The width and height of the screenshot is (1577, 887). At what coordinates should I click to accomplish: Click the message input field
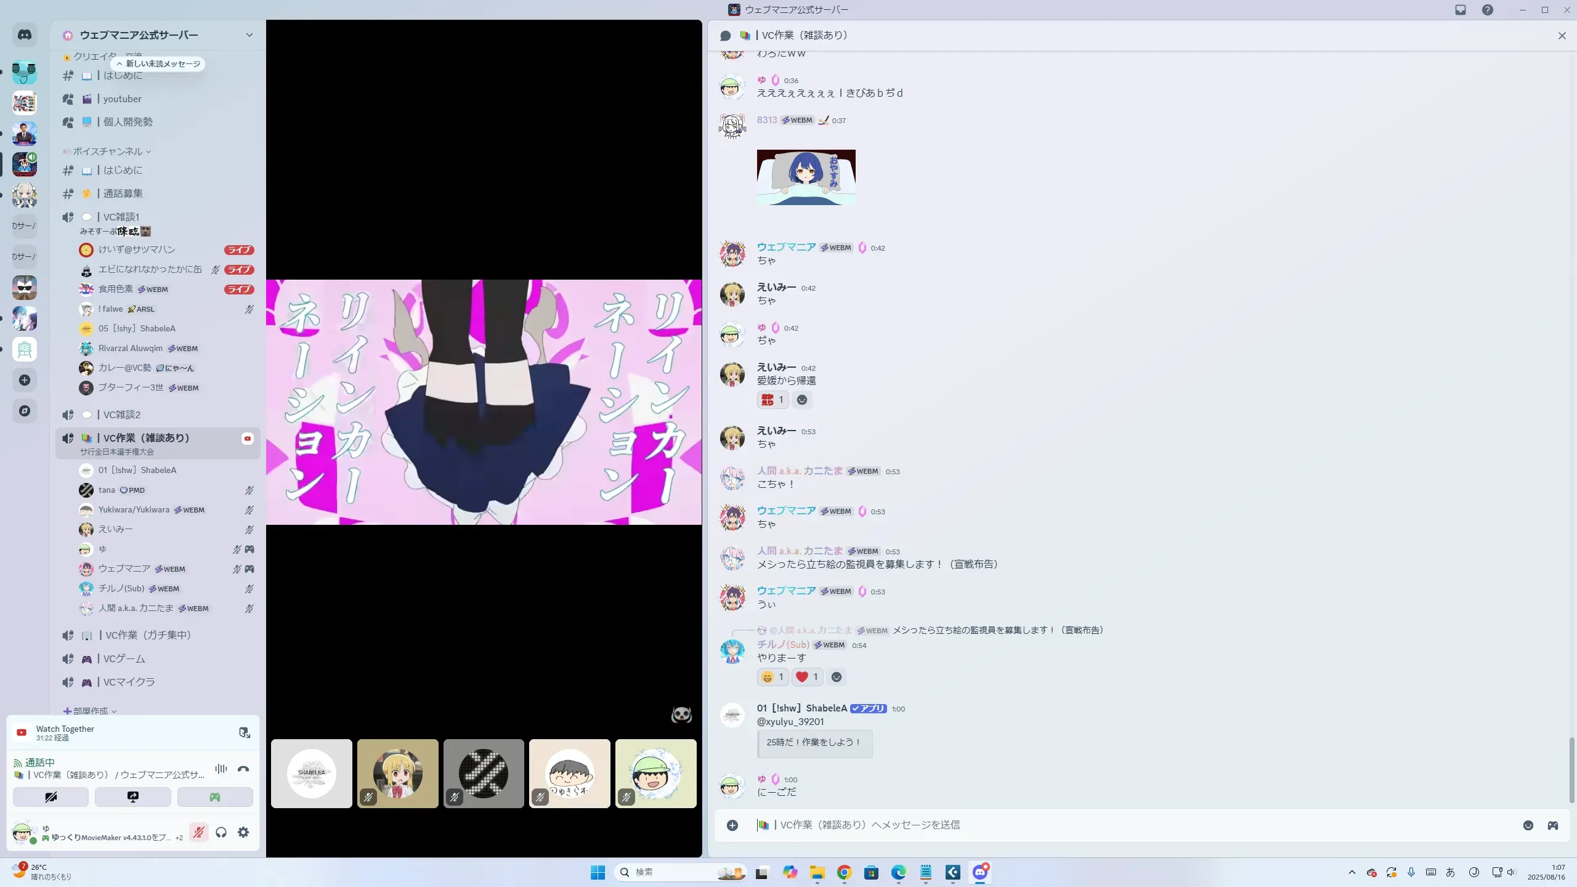point(1109,825)
